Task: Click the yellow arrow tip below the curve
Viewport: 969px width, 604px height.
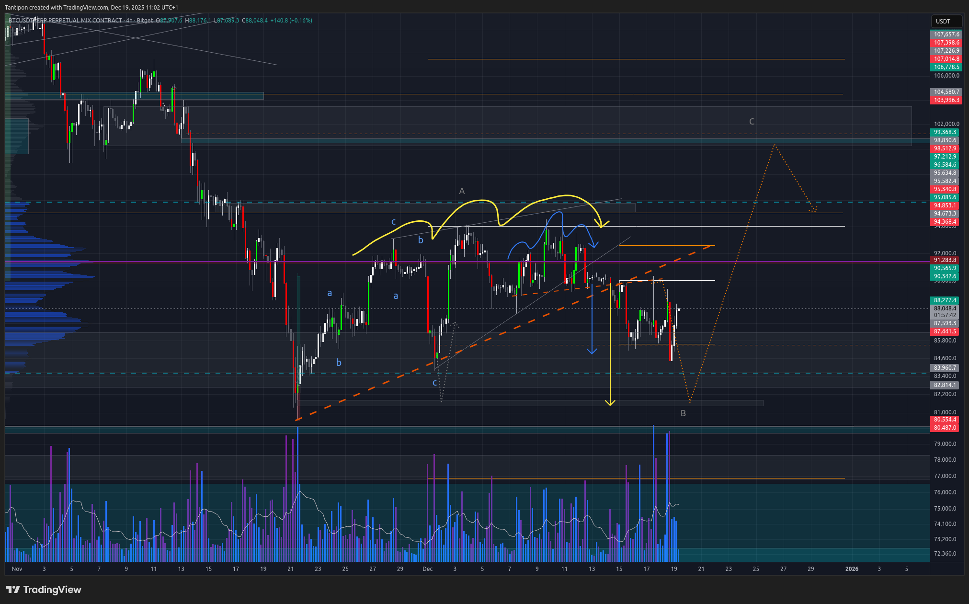Action: (610, 404)
